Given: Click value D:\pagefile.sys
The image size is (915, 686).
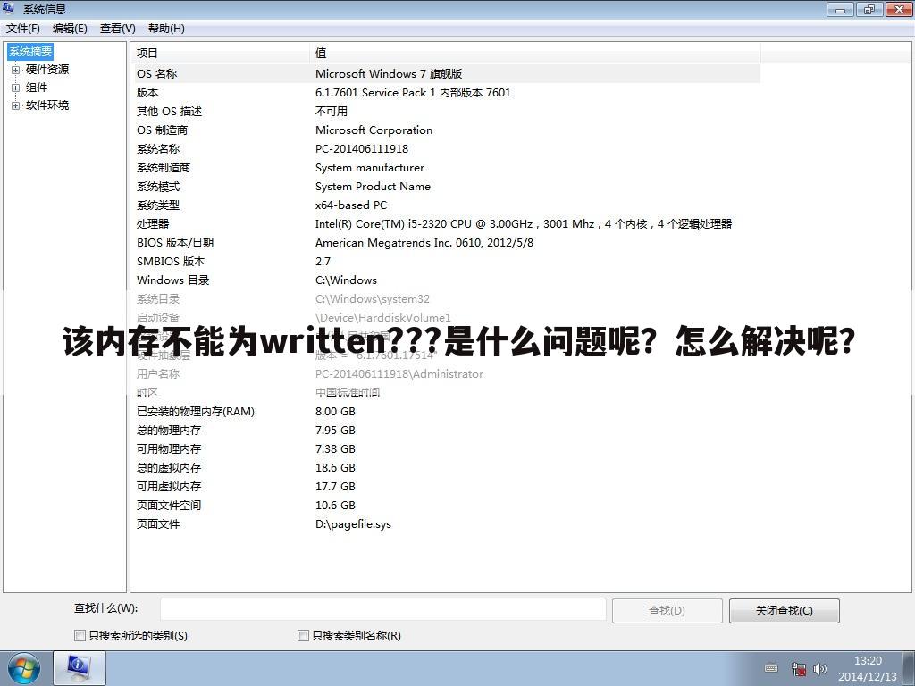Looking at the screenshot, I should (353, 523).
